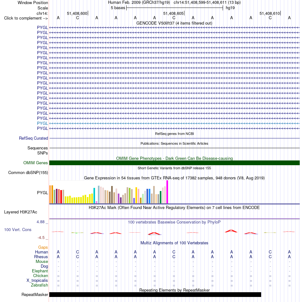Open 'Publications: Sequences in Scientific Articles' title
The height and width of the screenshot is (302, 300).
[174, 143]
